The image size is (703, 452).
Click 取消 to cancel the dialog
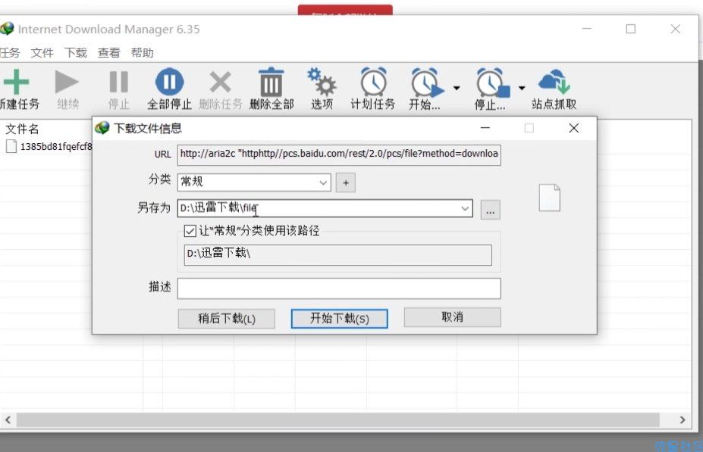(x=453, y=317)
